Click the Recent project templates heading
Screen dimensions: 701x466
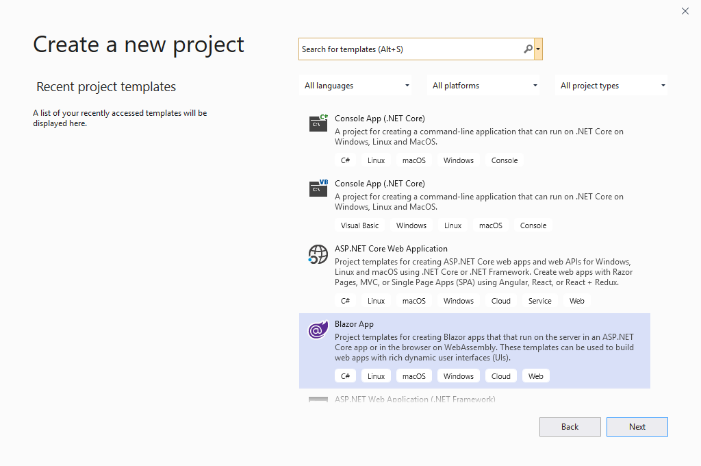pyautogui.click(x=106, y=87)
